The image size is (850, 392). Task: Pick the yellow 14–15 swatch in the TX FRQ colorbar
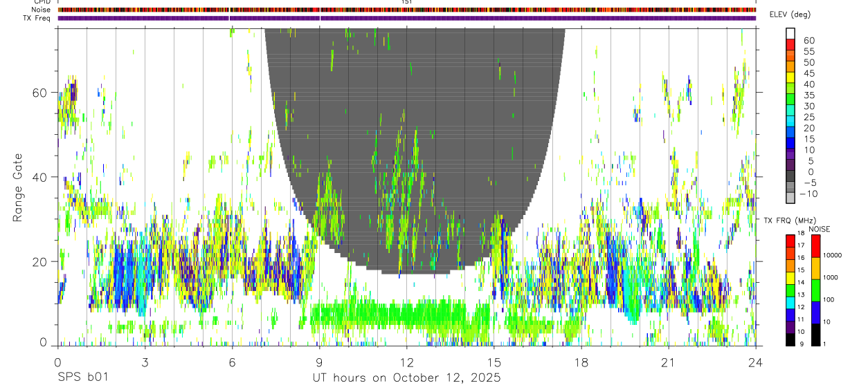coord(790,277)
